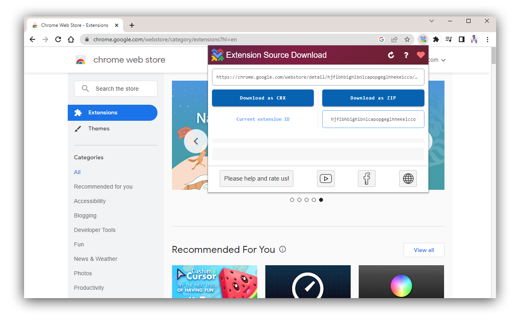This screenshot has width=513, height=321.
Task: Click the heart icon in popup
Action: pos(420,55)
